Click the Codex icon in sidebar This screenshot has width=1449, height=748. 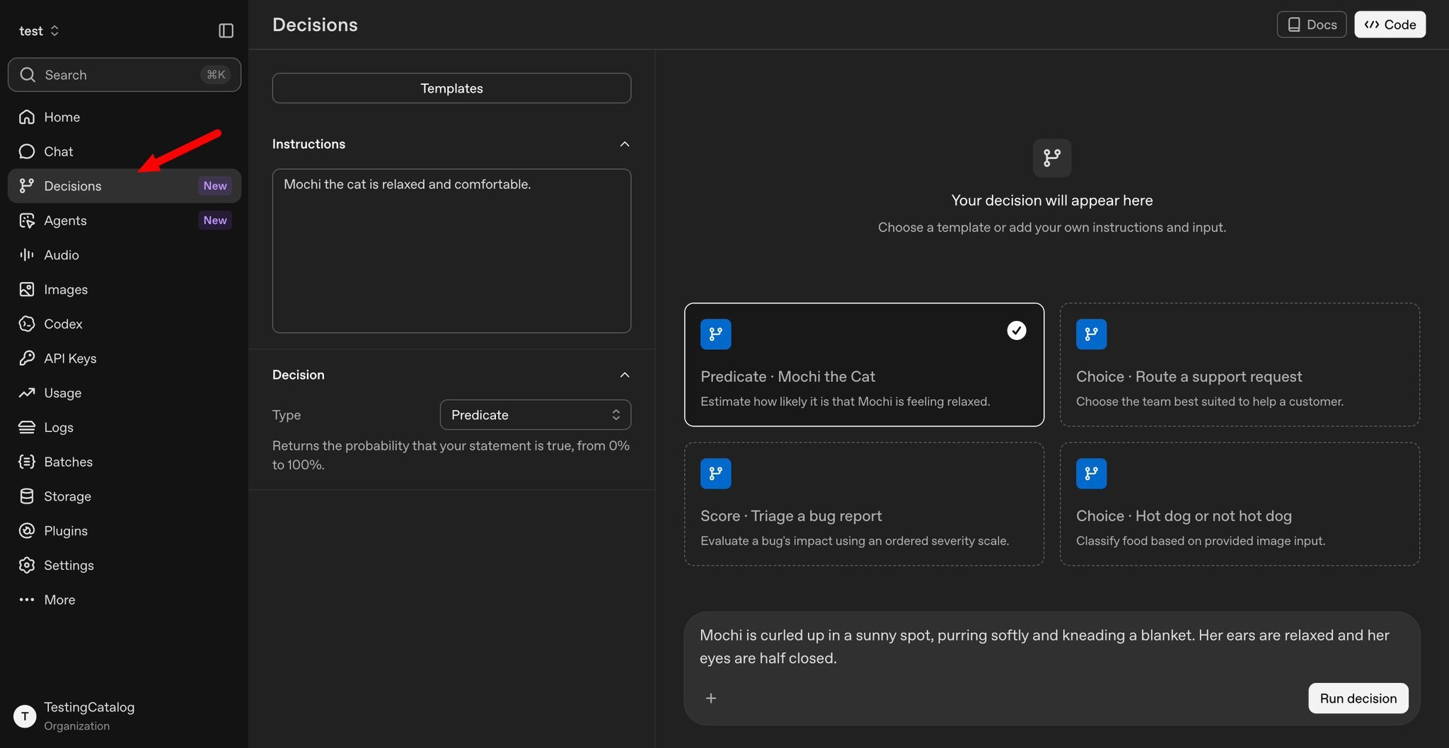(27, 324)
